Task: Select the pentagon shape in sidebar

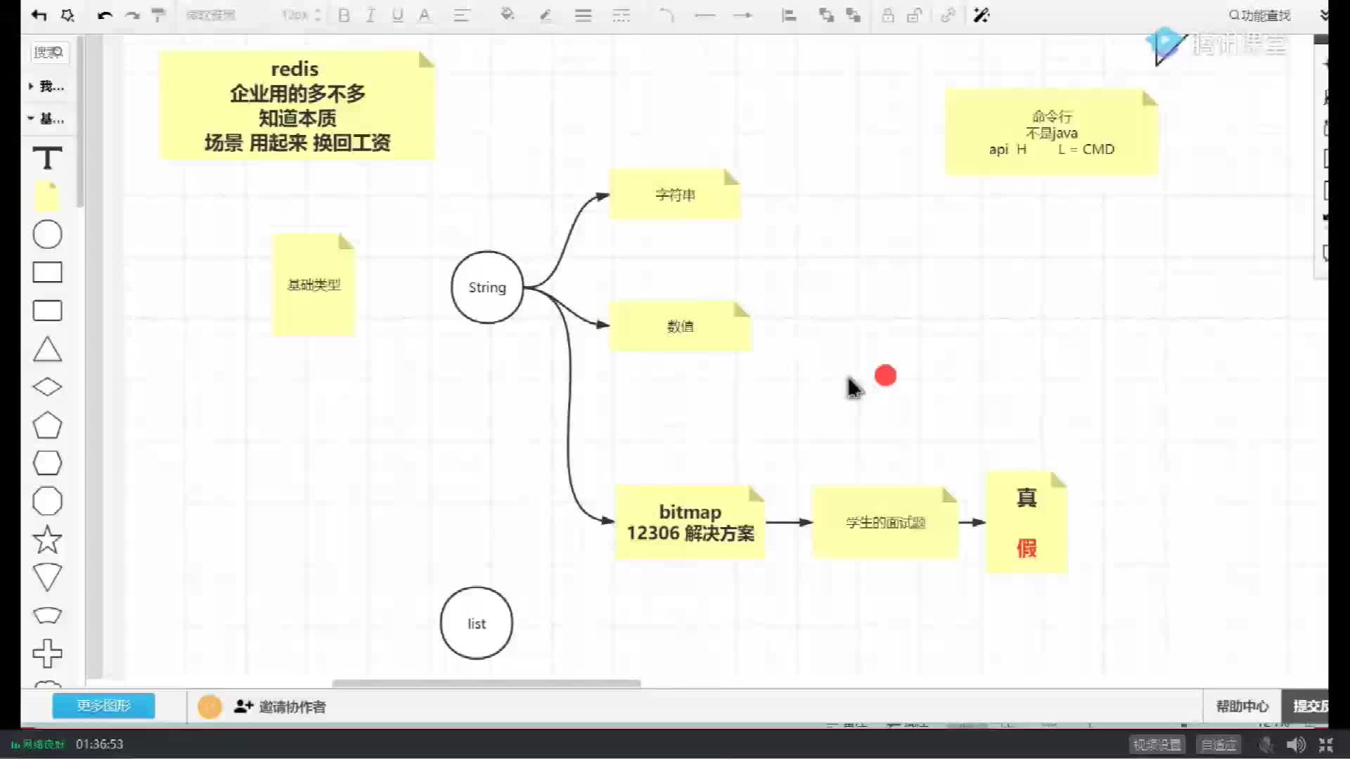Action: pos(47,425)
